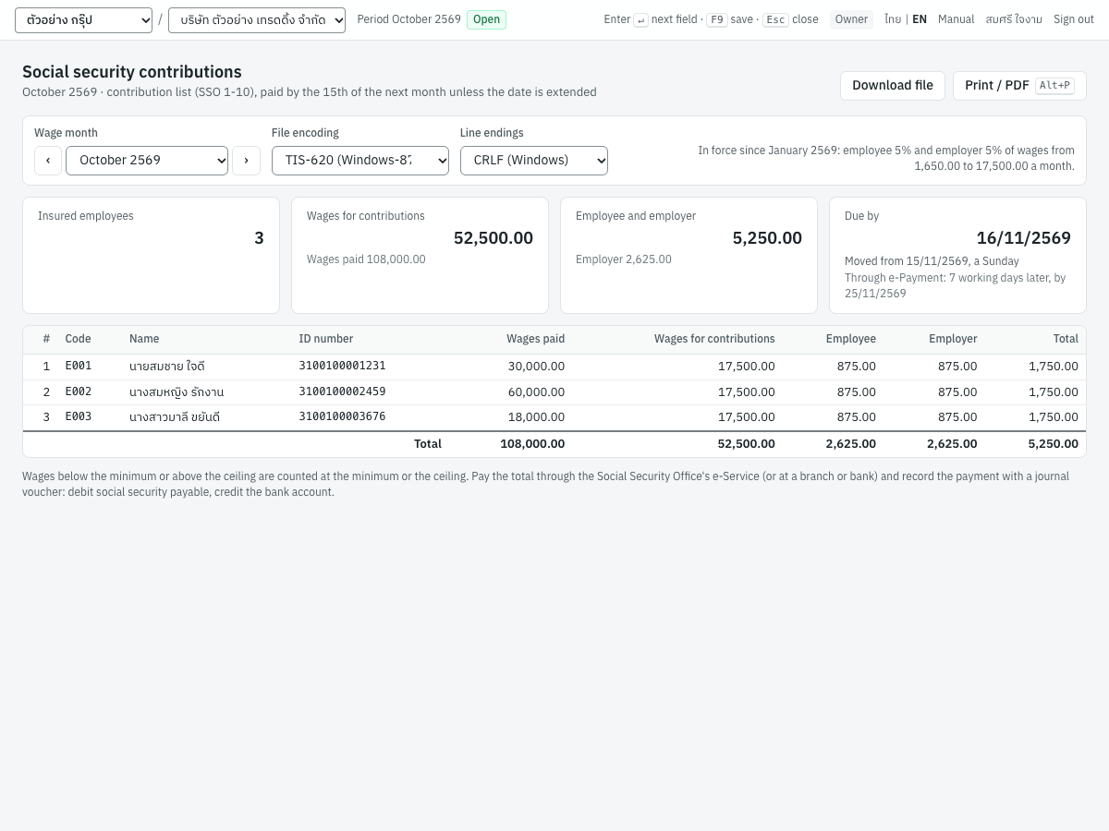Open the company selector บริษัท ตัวอย่าง เทรดดิ้ง

point(257,19)
